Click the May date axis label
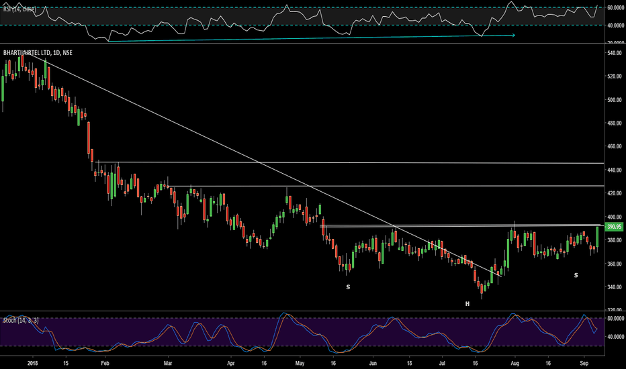The image size is (626, 369). (300, 364)
